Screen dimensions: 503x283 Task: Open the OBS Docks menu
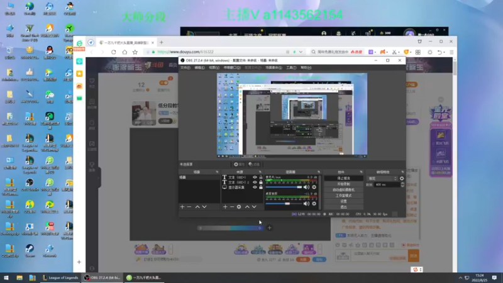[x=232, y=68]
